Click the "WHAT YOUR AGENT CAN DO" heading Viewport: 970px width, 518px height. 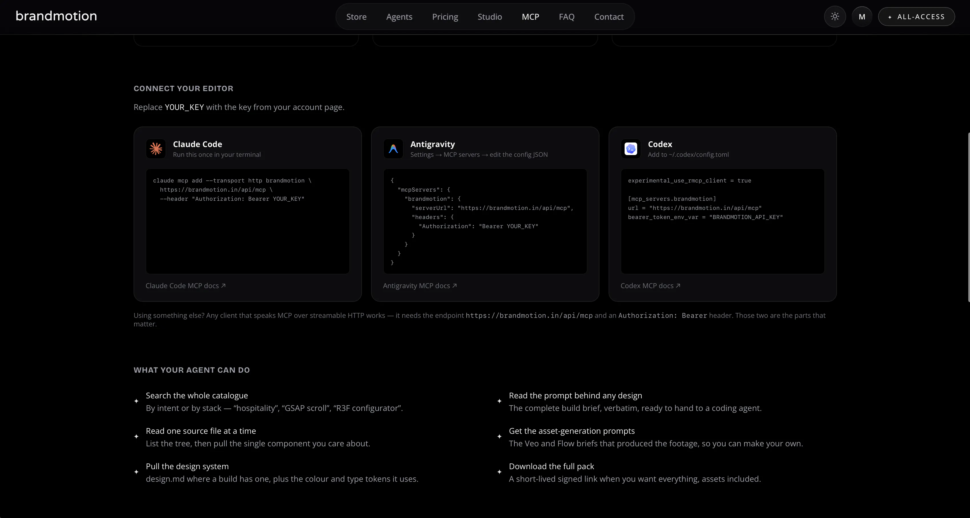[x=192, y=370]
